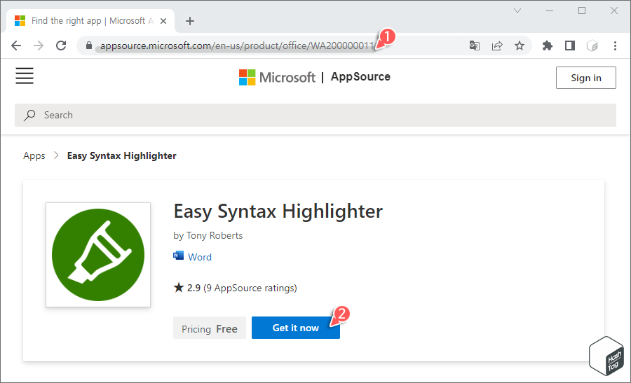Open the Word product link
This screenshot has width=631, height=383.
(200, 257)
